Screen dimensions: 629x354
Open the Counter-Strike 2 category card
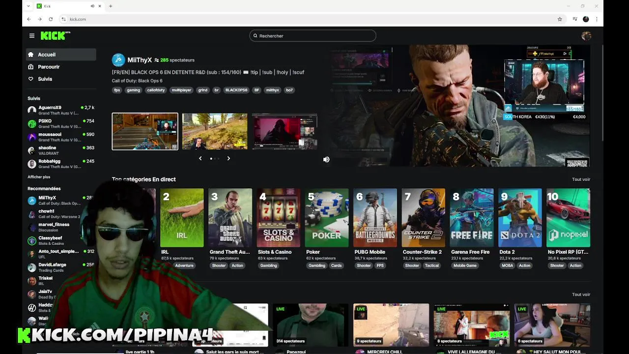(x=424, y=218)
